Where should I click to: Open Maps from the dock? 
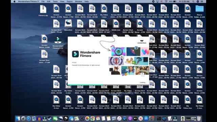point(77,119)
